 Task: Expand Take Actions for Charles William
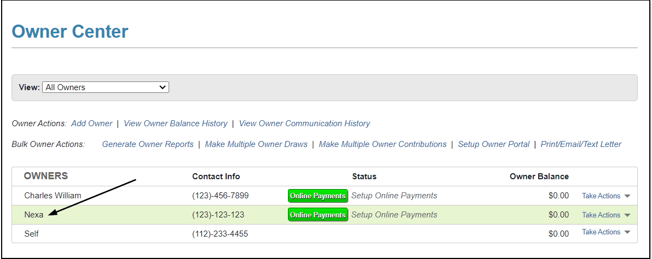(x=605, y=196)
